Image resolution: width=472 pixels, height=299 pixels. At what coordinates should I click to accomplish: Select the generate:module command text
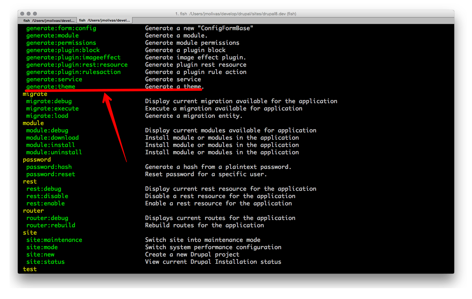point(52,36)
